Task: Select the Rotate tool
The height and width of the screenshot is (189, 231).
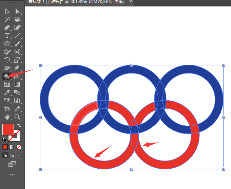Action: 7,60
